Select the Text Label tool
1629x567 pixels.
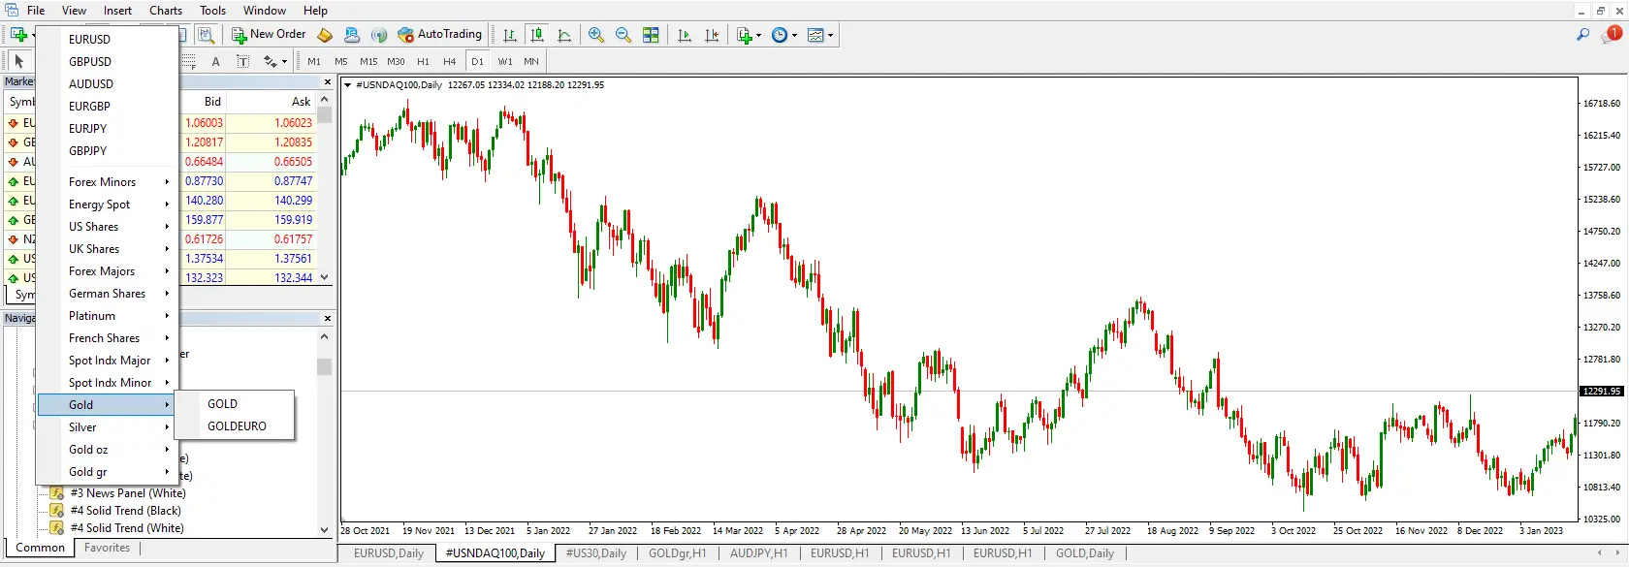click(242, 61)
